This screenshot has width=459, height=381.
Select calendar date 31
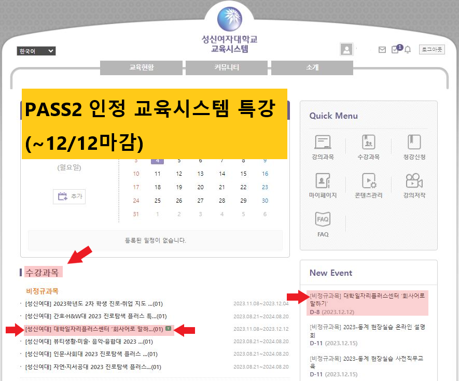tap(136, 214)
